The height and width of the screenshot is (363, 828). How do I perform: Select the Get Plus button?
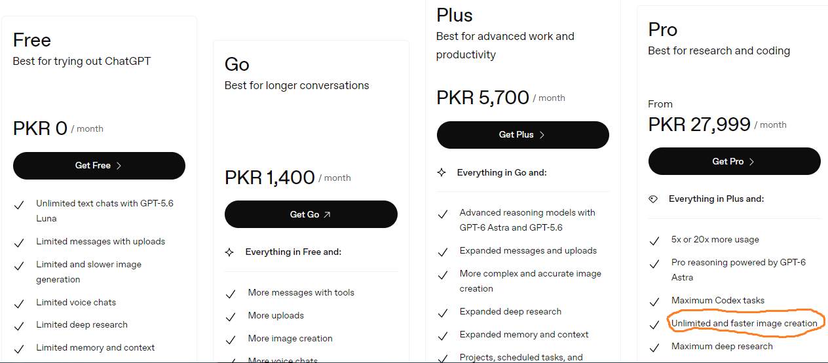tap(523, 134)
